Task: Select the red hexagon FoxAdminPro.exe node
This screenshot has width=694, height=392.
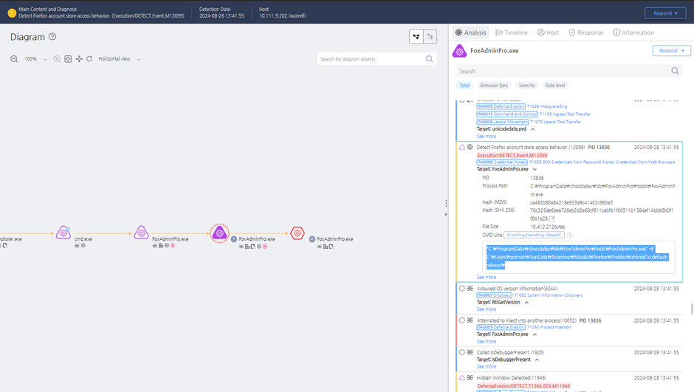Action: click(298, 233)
